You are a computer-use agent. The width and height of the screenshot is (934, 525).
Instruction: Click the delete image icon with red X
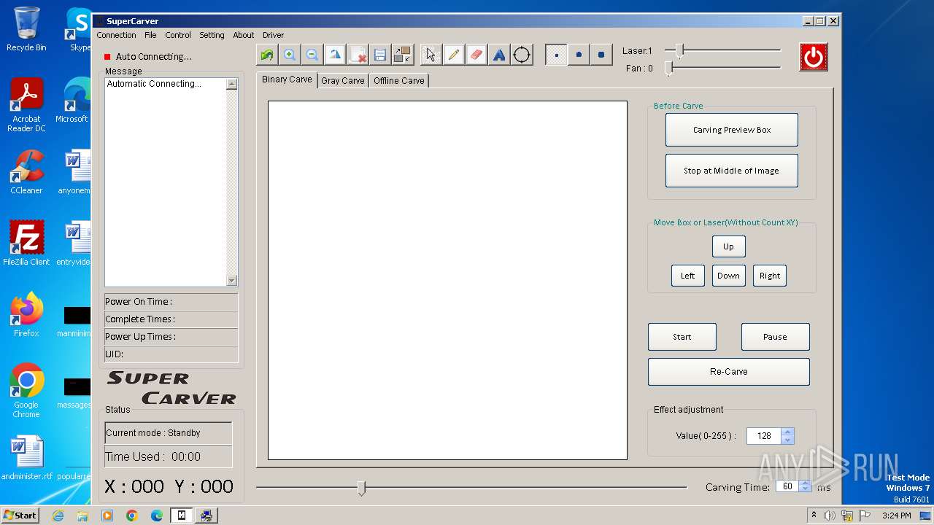pos(358,55)
